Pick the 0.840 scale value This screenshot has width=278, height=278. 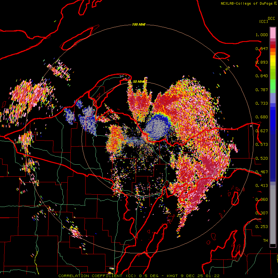262,76
